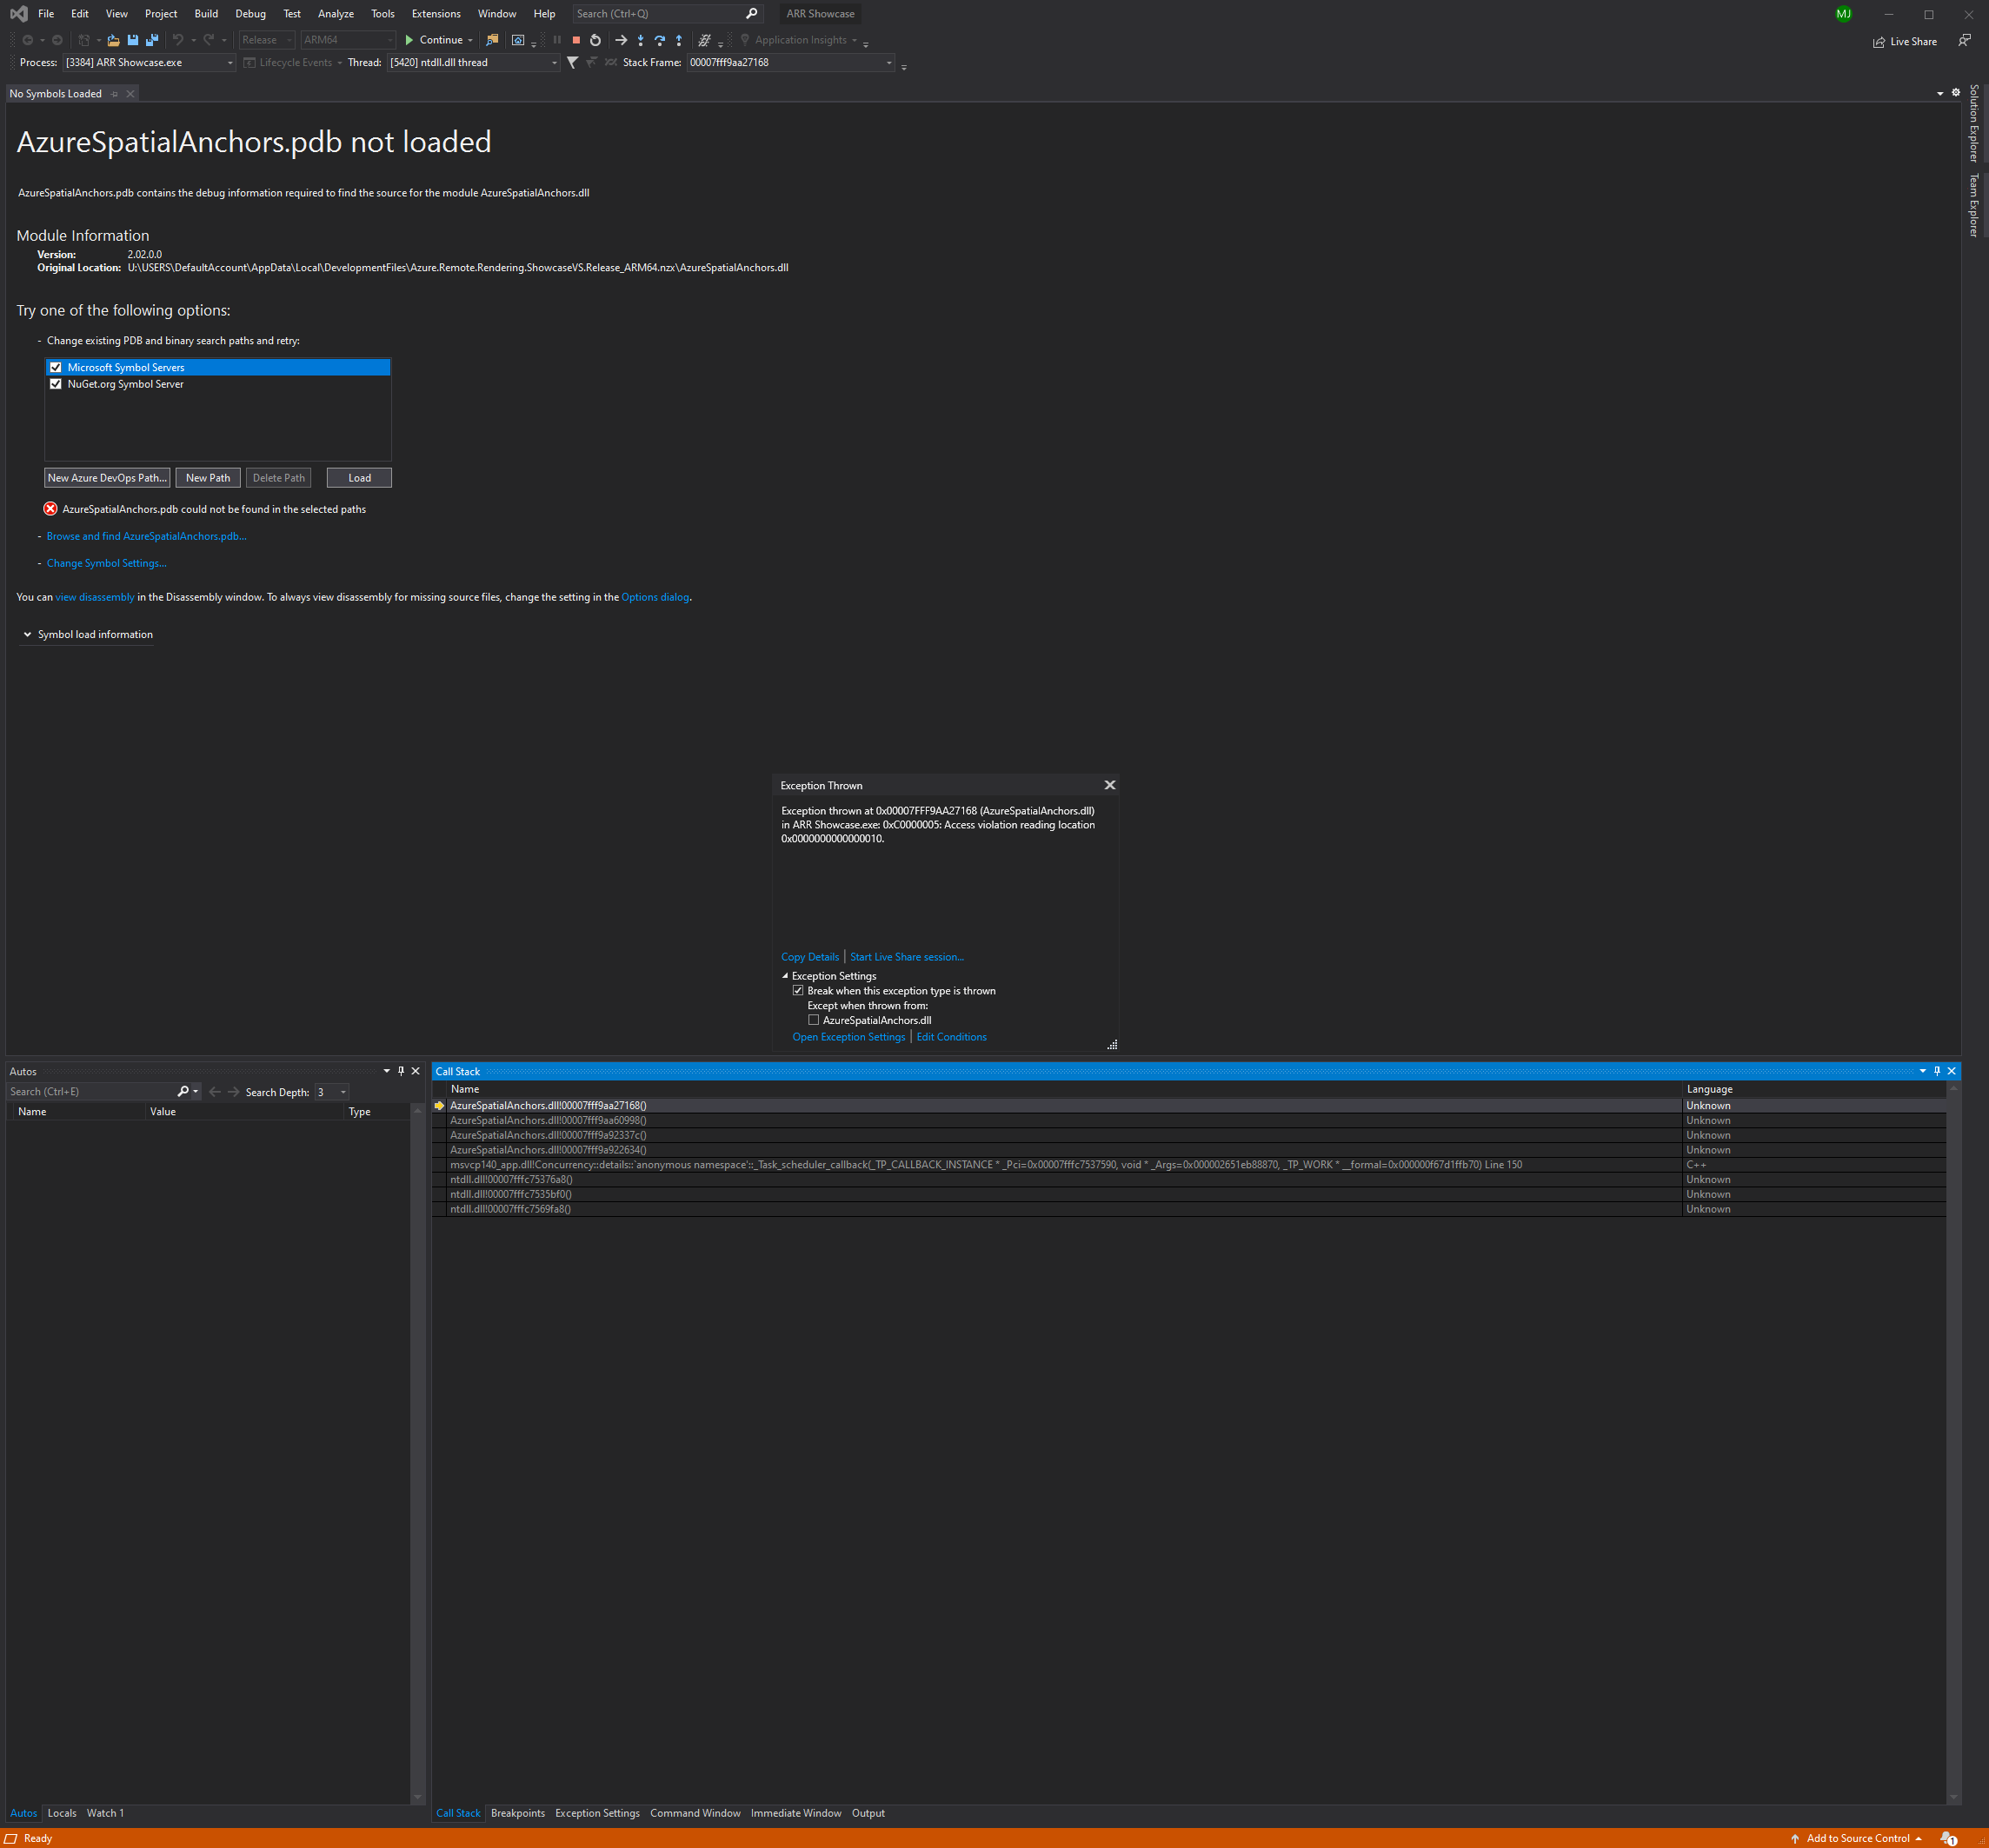The height and width of the screenshot is (1848, 1989).
Task: Click the Load button
Action: pyautogui.click(x=358, y=477)
